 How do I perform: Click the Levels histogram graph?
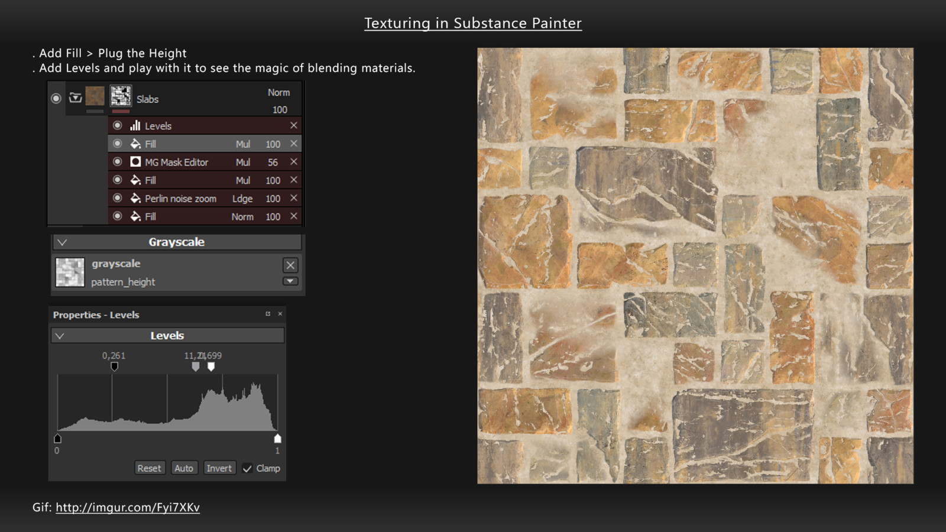point(167,402)
